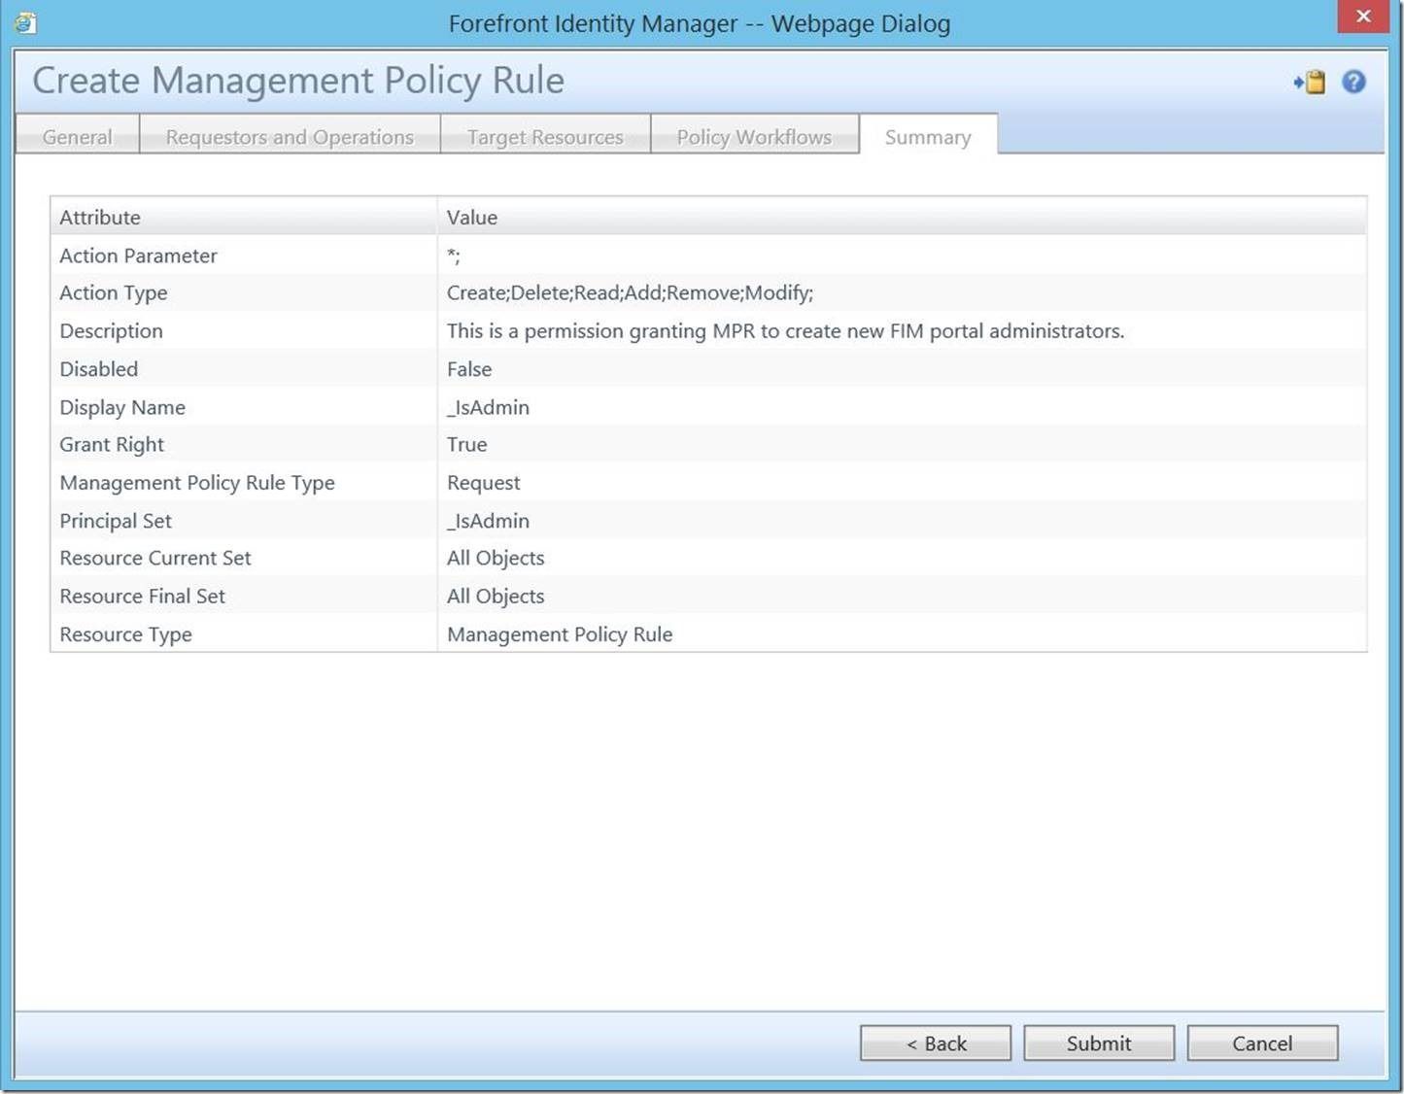Submit the management policy rule

(1099, 1043)
